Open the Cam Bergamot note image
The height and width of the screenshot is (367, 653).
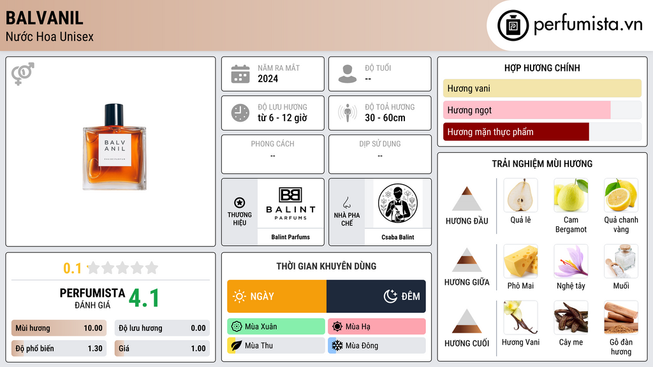tap(571, 195)
